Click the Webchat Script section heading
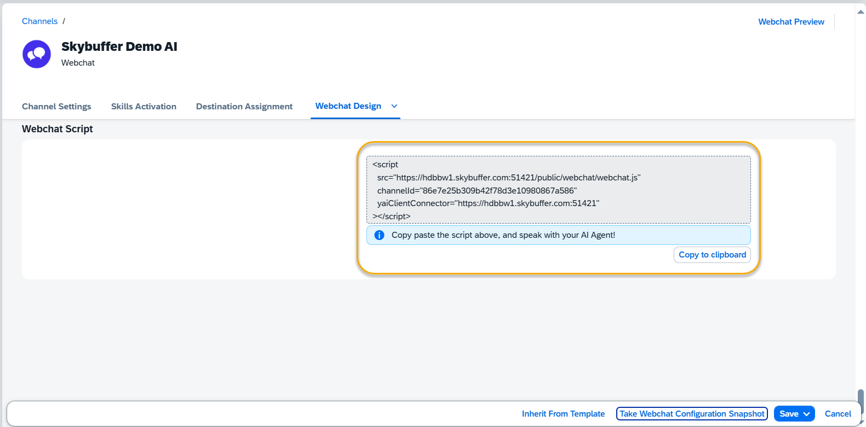Viewport: 866px width, 427px height. point(58,129)
